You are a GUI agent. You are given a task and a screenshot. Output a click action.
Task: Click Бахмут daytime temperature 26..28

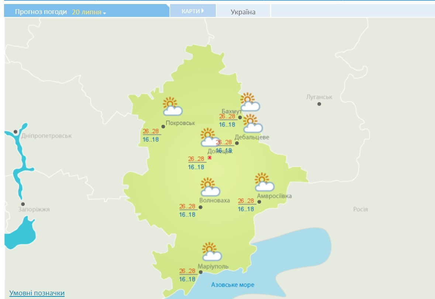click(x=227, y=116)
